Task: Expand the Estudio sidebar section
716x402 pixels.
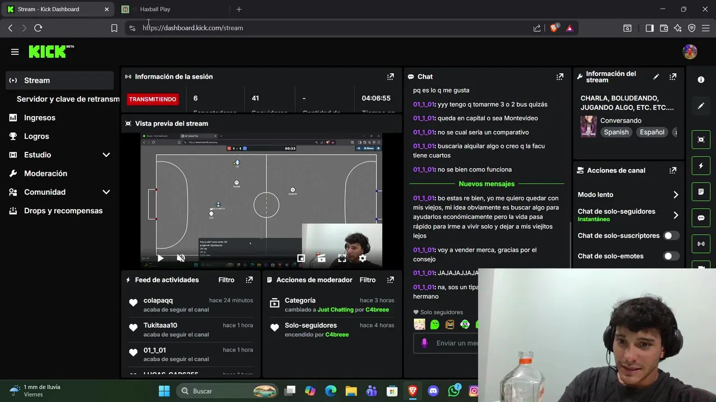Action: tap(106, 155)
